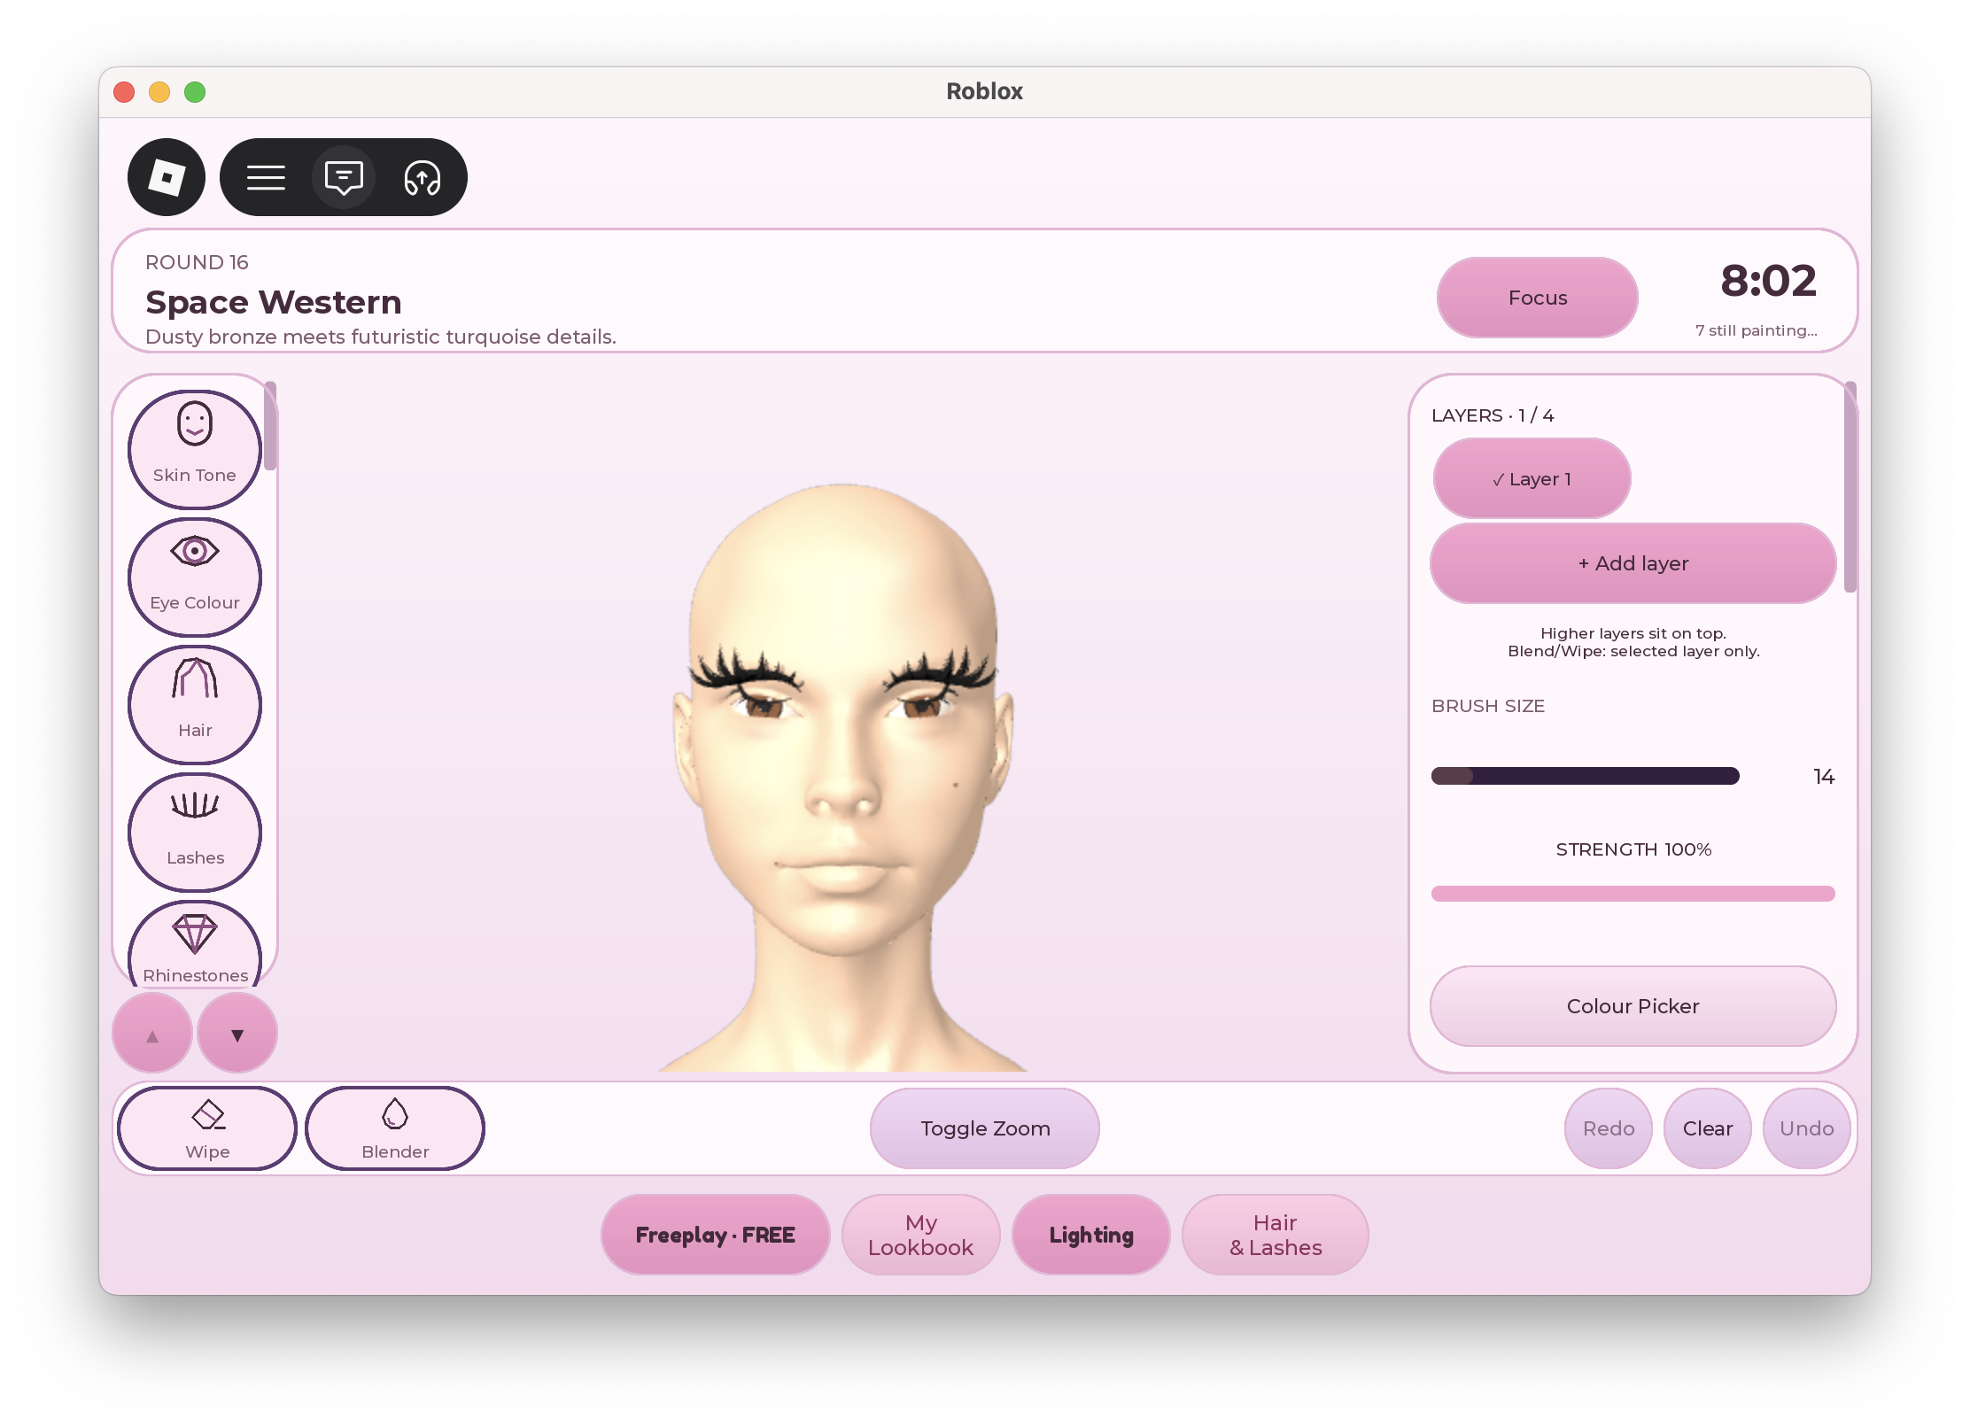Open Hair & Lashes tab
This screenshot has height=1426, width=1970.
(1276, 1235)
